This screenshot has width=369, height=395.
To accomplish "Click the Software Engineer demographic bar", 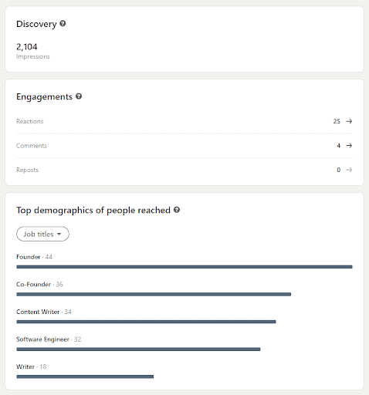I will click(138, 349).
